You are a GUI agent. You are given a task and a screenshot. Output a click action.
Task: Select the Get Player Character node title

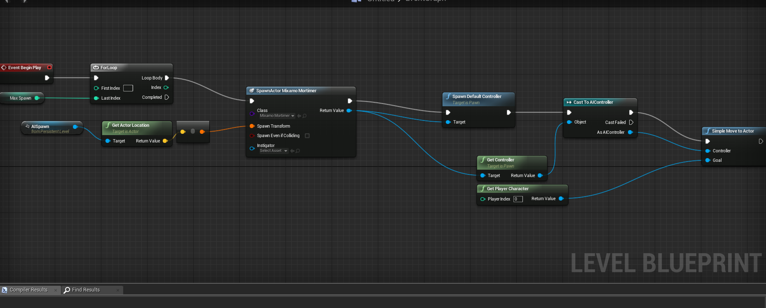pyautogui.click(x=508, y=189)
